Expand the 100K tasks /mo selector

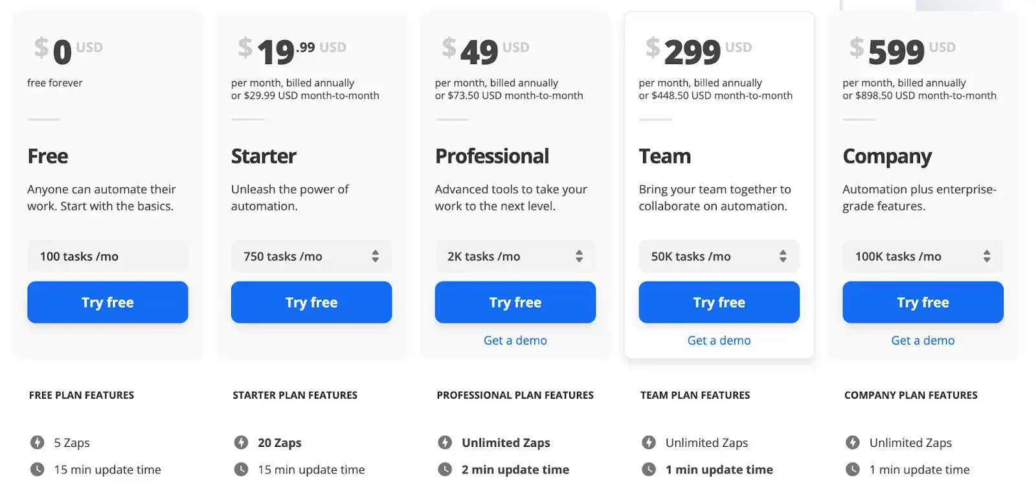(x=923, y=256)
